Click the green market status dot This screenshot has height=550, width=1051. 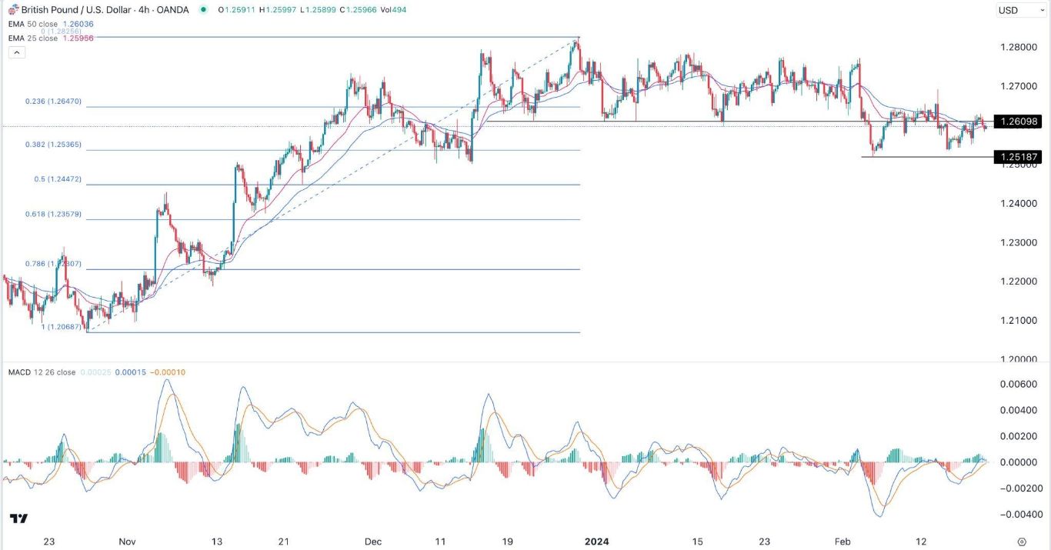coord(203,10)
